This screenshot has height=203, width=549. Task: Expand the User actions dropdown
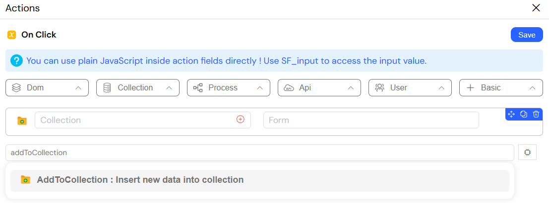pos(410,87)
